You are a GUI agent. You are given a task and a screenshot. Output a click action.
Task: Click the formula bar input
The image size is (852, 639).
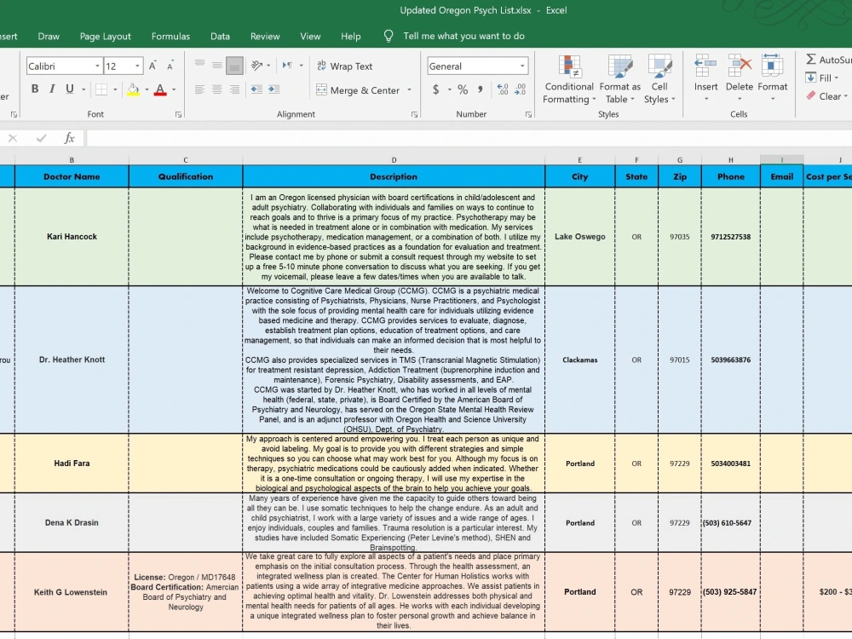[469, 138]
